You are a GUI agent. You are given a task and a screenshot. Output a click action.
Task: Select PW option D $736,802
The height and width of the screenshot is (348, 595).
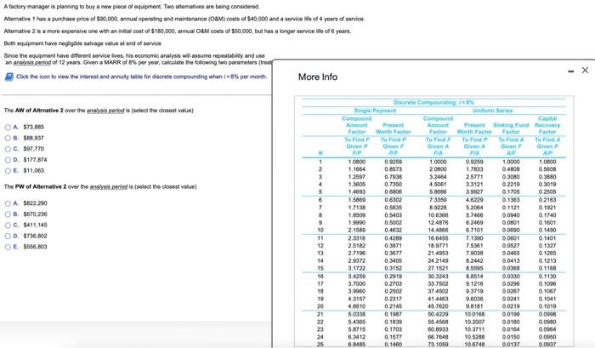tap(8, 237)
